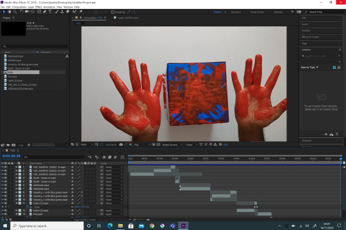Viewport: 346px width, 230px height.
Task: Open the show channel color management icon
Action: coord(131,144)
